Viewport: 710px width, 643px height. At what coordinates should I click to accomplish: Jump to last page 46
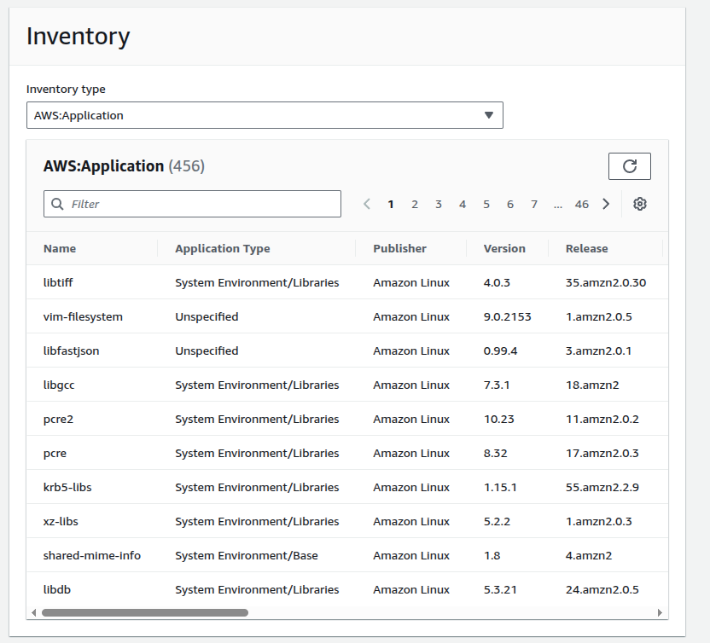click(582, 205)
